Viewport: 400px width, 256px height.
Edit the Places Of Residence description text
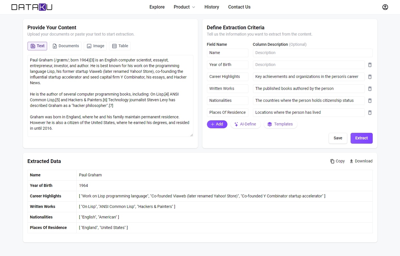(x=309, y=113)
